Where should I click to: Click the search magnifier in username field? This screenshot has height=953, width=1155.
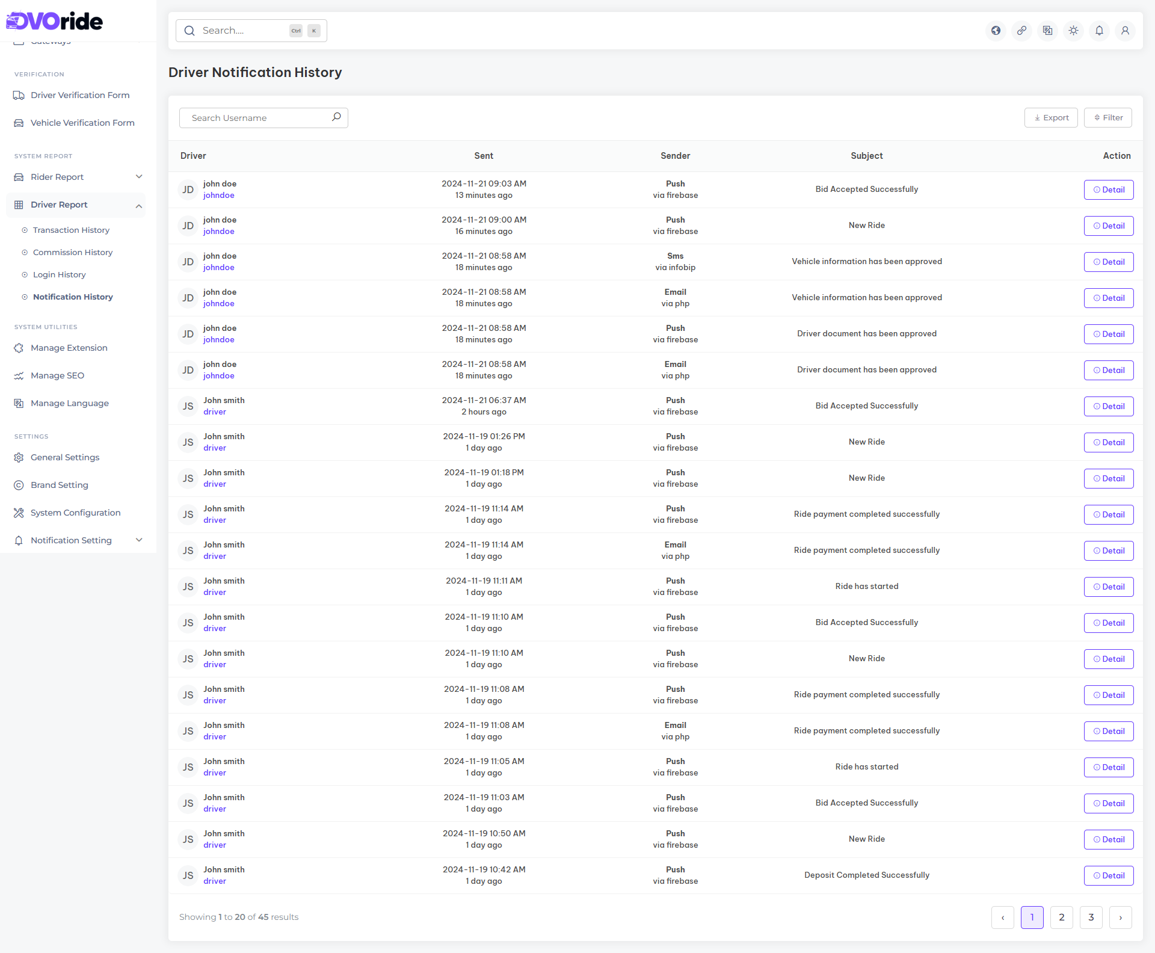tap(336, 117)
